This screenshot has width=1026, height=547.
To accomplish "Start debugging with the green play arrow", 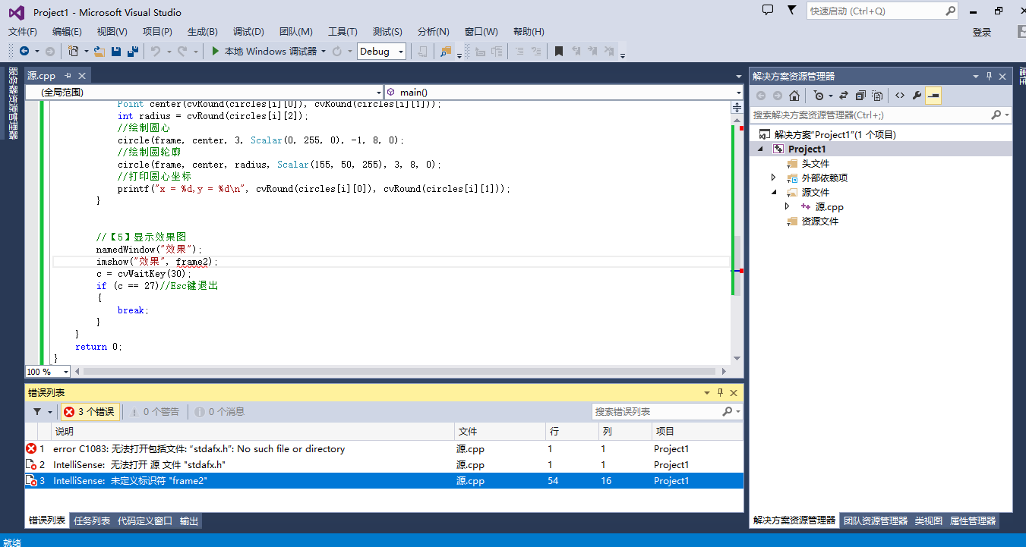I will click(x=216, y=51).
